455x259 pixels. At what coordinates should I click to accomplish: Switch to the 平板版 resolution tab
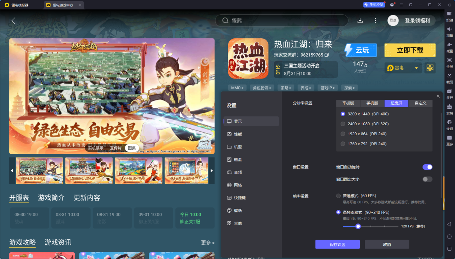[348, 103]
